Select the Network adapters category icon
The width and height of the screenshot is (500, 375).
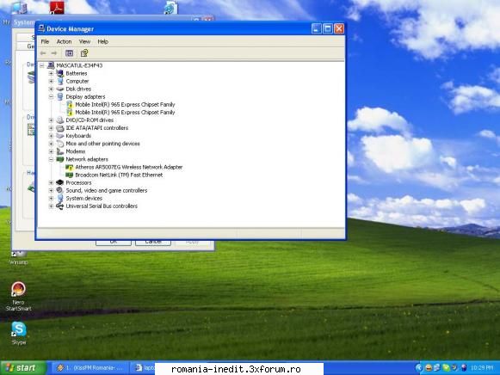[x=60, y=159]
